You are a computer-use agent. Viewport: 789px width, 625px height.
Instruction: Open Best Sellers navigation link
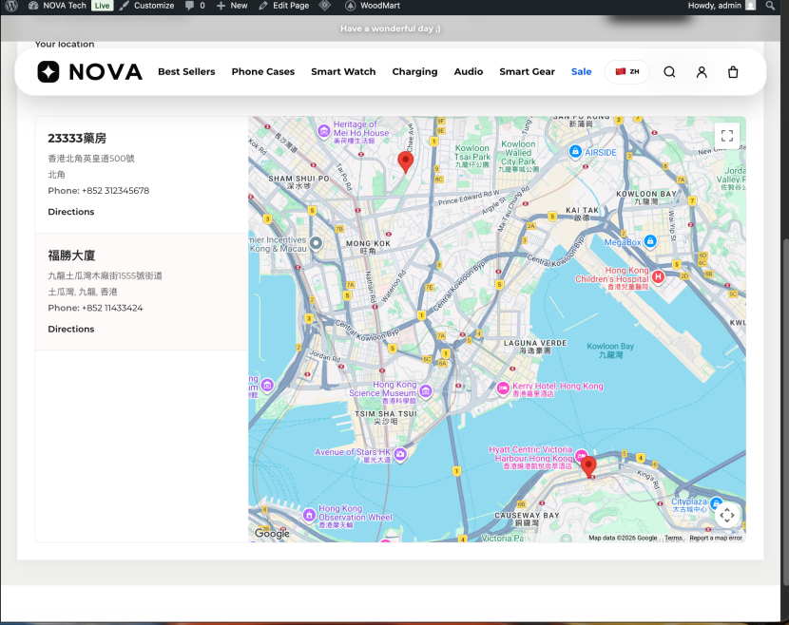pyautogui.click(x=186, y=72)
